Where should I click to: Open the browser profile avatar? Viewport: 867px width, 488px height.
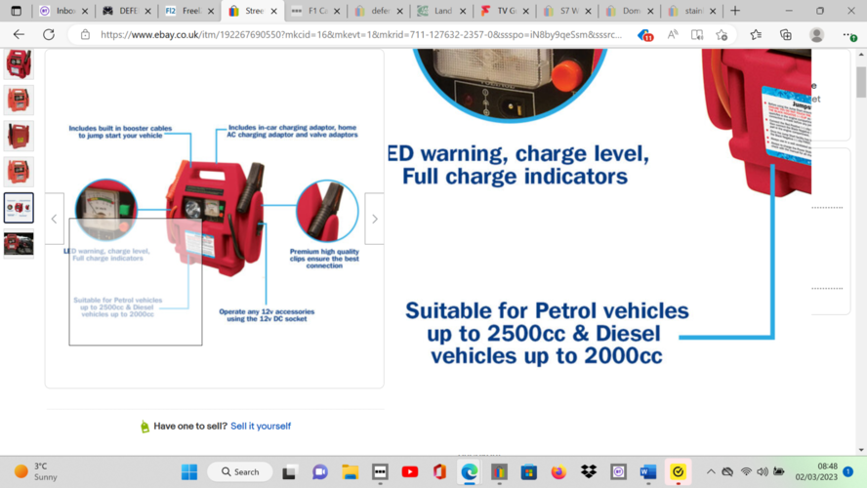[816, 35]
